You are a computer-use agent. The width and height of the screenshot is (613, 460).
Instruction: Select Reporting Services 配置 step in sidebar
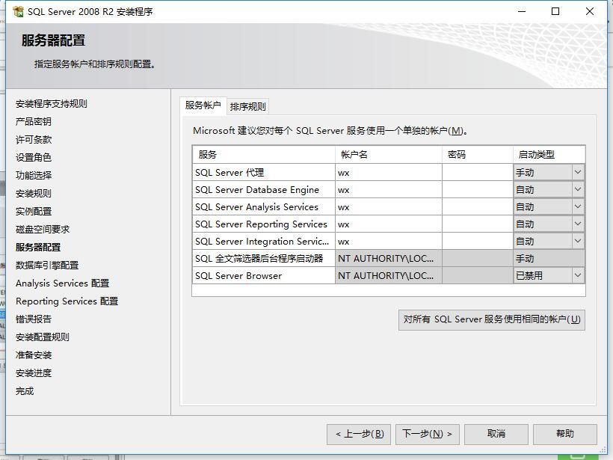(x=67, y=301)
